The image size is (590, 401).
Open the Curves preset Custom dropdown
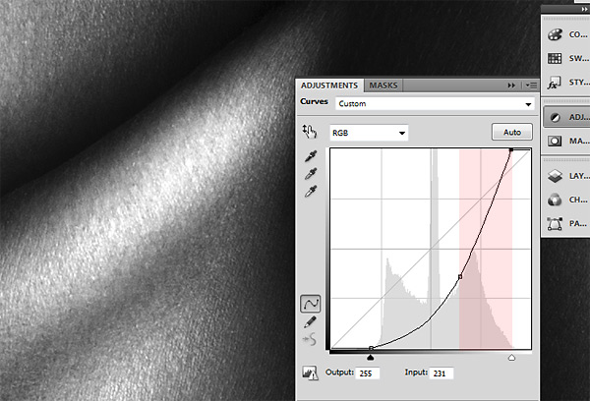435,104
